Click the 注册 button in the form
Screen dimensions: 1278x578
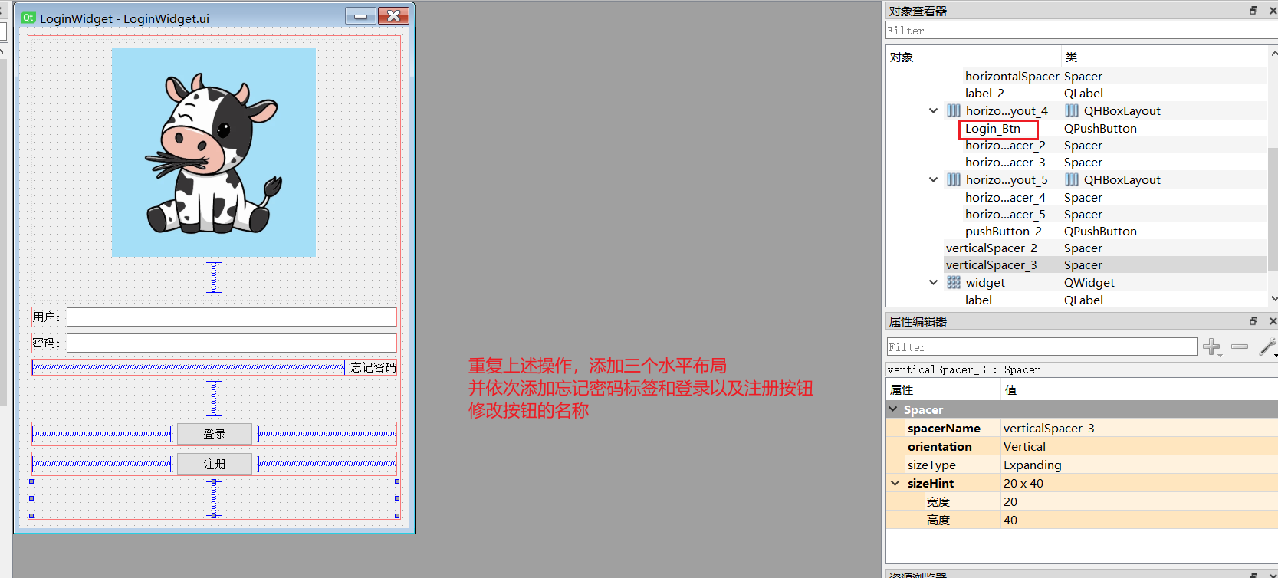[215, 464]
